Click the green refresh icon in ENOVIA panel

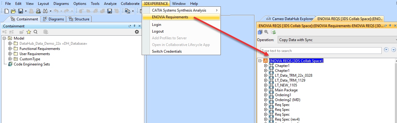pos(273,32)
